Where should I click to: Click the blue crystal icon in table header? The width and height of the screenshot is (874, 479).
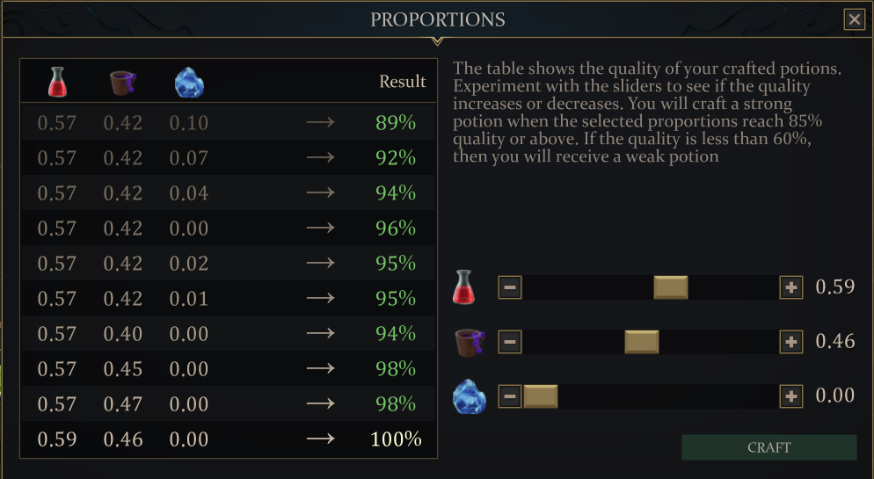click(x=189, y=83)
